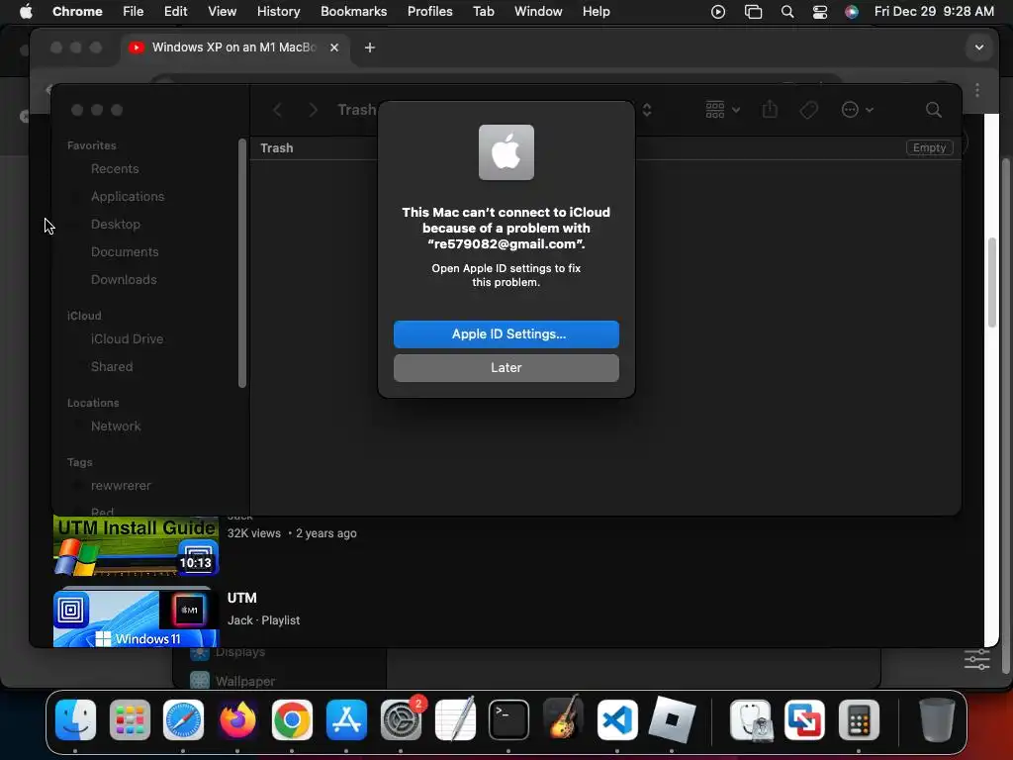Expand Chrome tab search dropdown
The width and height of the screenshot is (1013, 760).
(x=978, y=47)
